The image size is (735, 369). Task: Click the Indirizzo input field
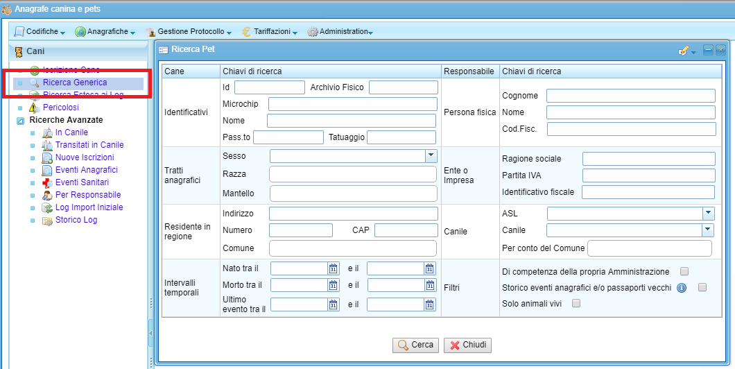(x=354, y=214)
